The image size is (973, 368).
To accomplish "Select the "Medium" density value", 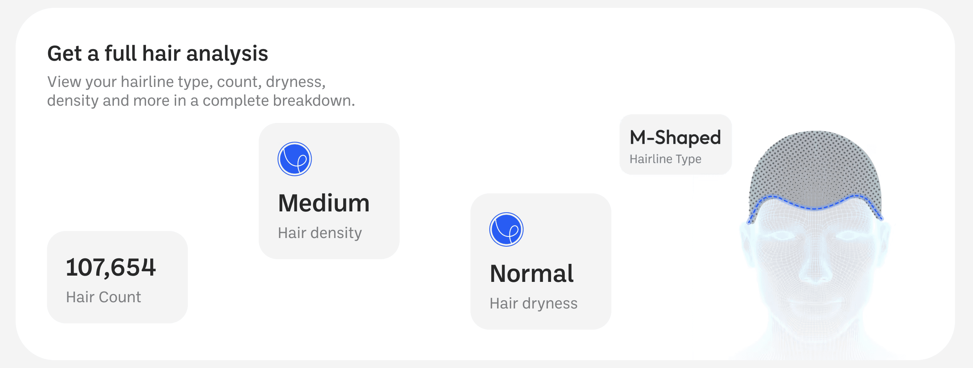I will [x=324, y=203].
